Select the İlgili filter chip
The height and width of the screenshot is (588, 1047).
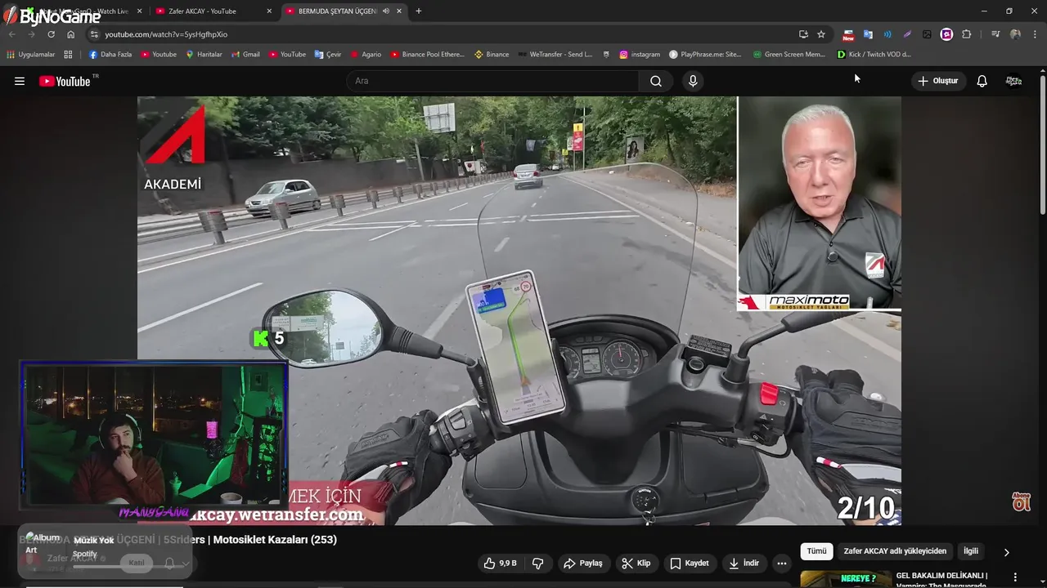tap(970, 551)
